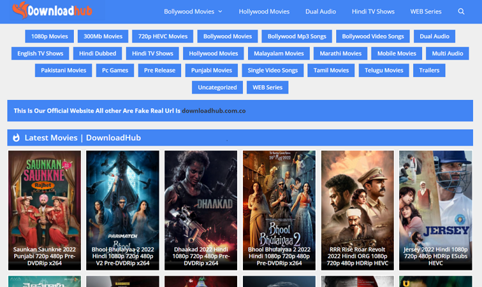Choose the Bollywood Mp3 Songs tag
The height and width of the screenshot is (287, 482).
coord(297,37)
